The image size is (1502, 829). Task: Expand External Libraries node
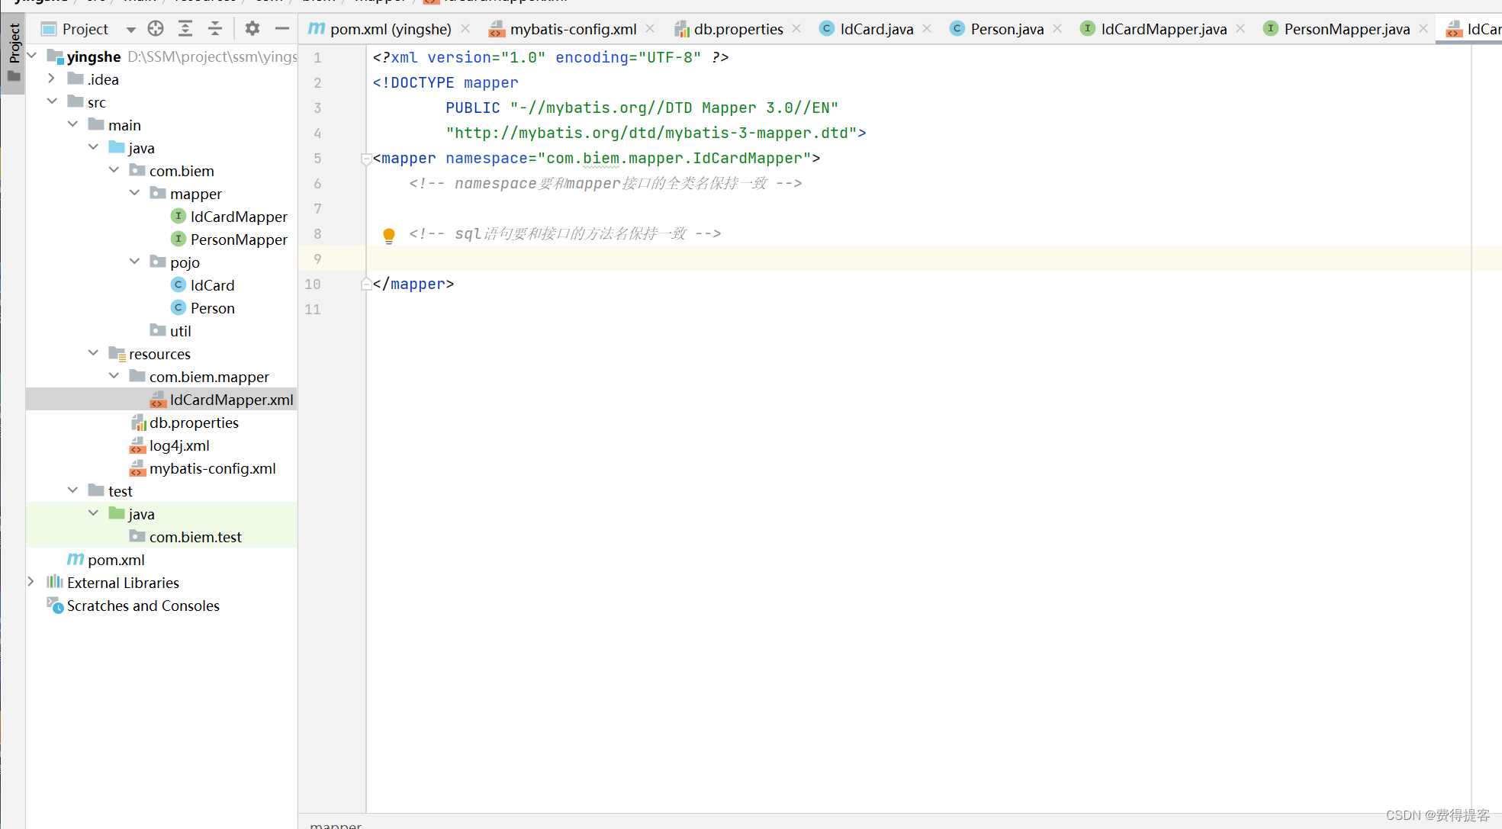(31, 582)
